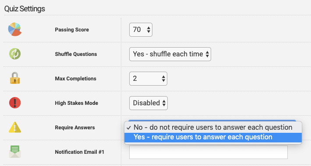Viewport: 311px width, 166px height.
Task: Click the Require Answers label
Action: (x=75, y=128)
